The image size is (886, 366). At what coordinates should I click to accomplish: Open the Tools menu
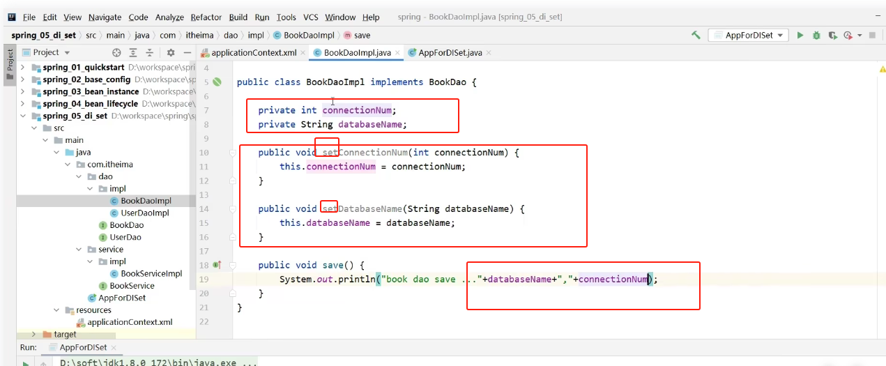(x=286, y=17)
